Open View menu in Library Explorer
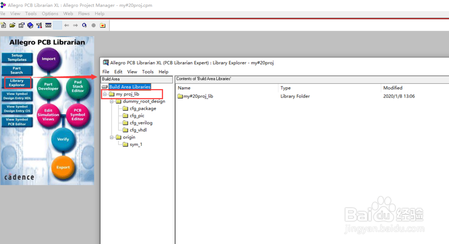This screenshot has width=449, height=244. pos(132,72)
